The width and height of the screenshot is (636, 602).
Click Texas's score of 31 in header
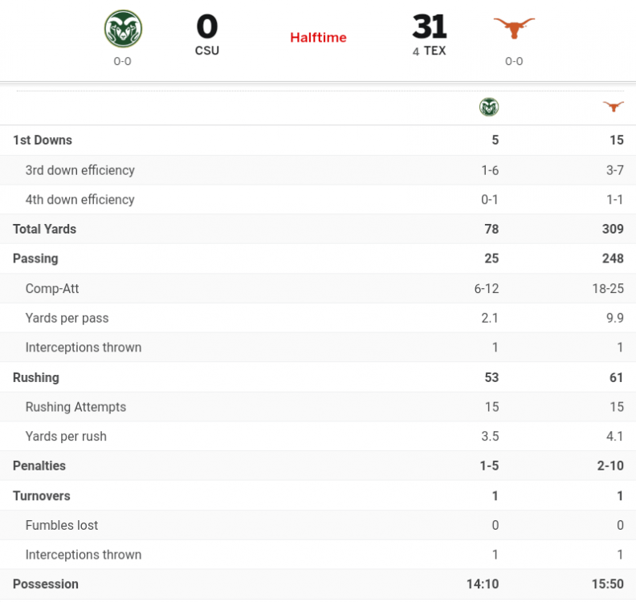[429, 27]
